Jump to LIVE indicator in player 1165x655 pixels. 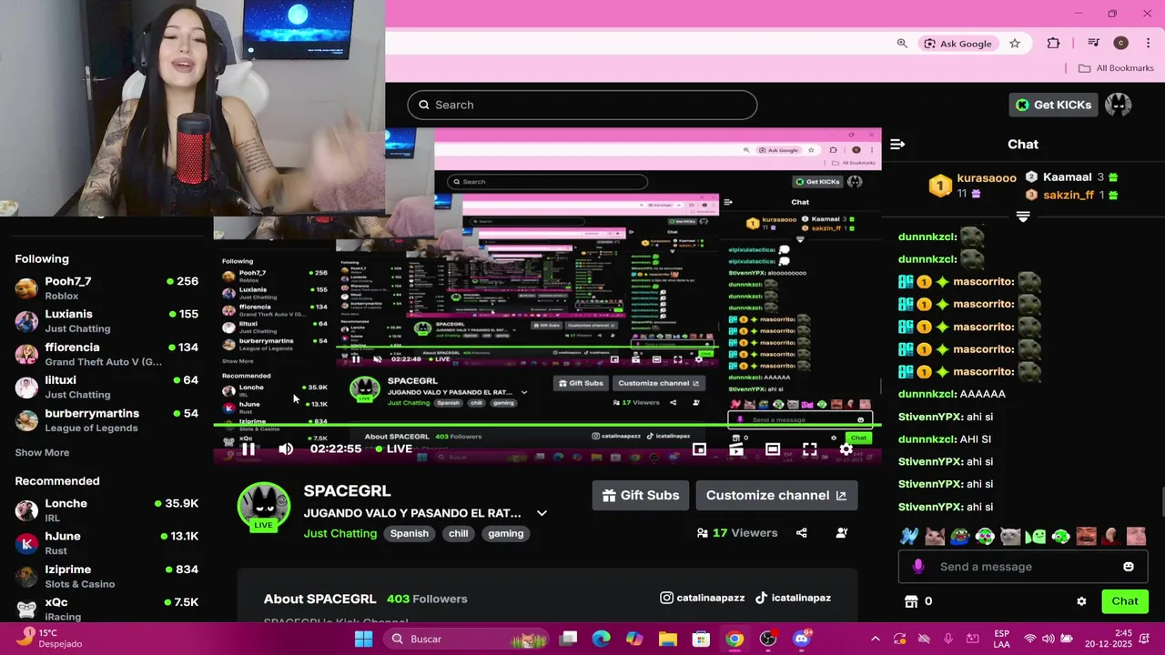pos(394,448)
